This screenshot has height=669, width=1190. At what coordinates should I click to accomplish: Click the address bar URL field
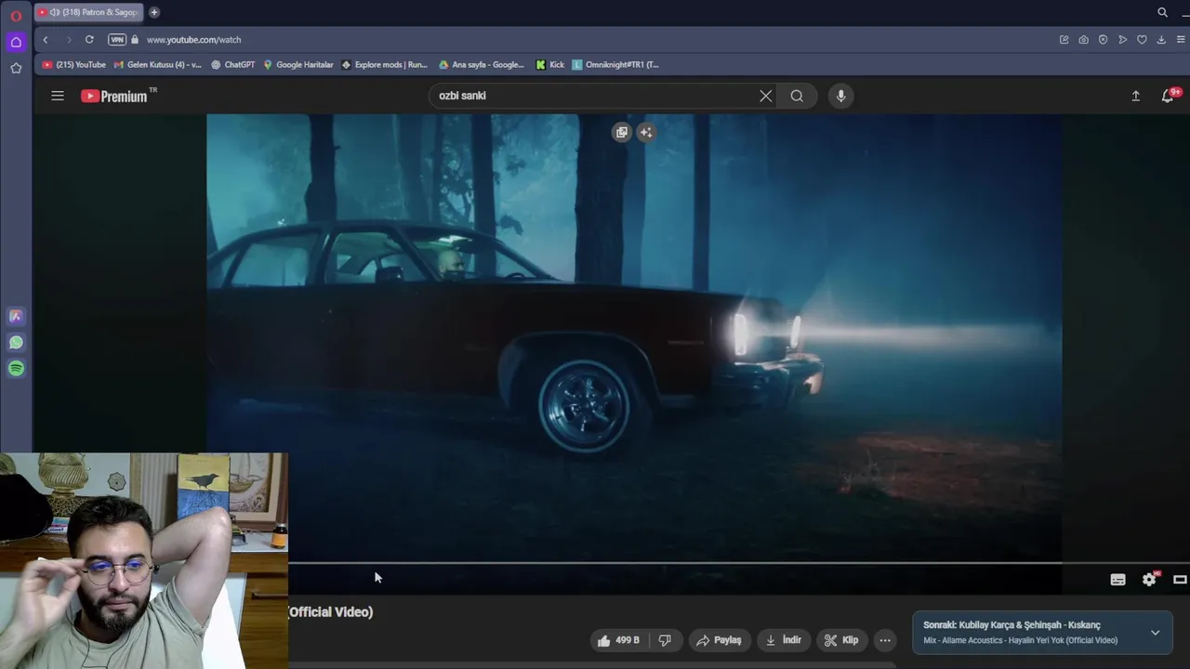coord(595,39)
